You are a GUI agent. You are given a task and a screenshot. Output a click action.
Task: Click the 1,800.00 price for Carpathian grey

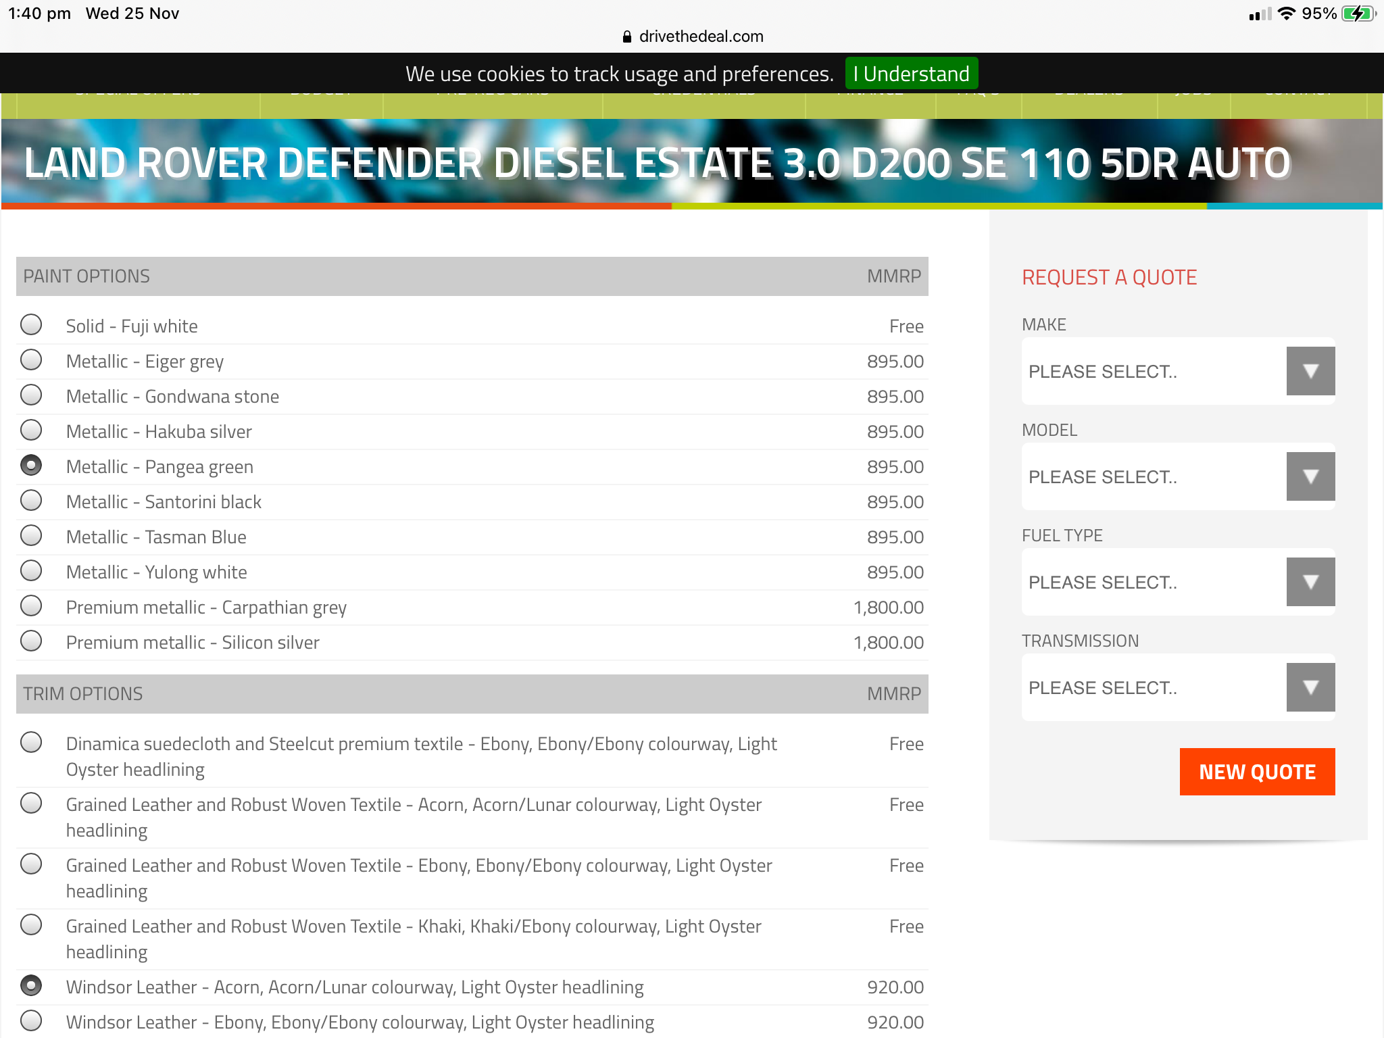888,608
